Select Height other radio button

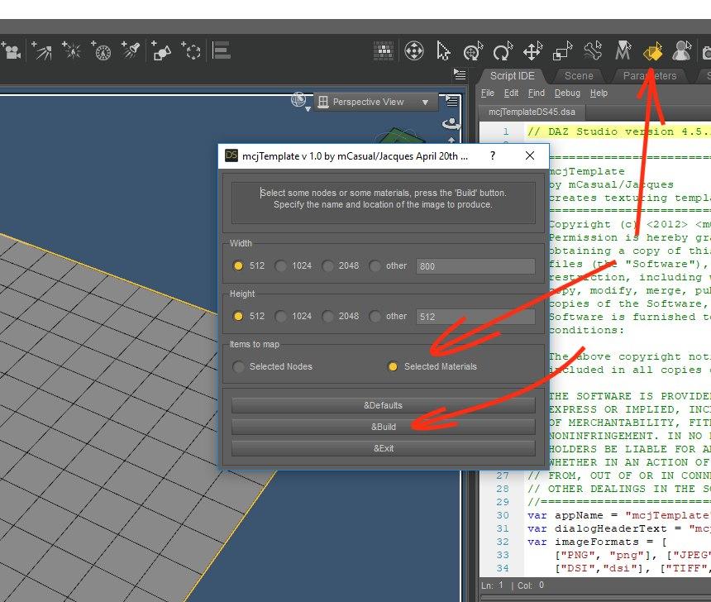pyautogui.click(x=375, y=316)
